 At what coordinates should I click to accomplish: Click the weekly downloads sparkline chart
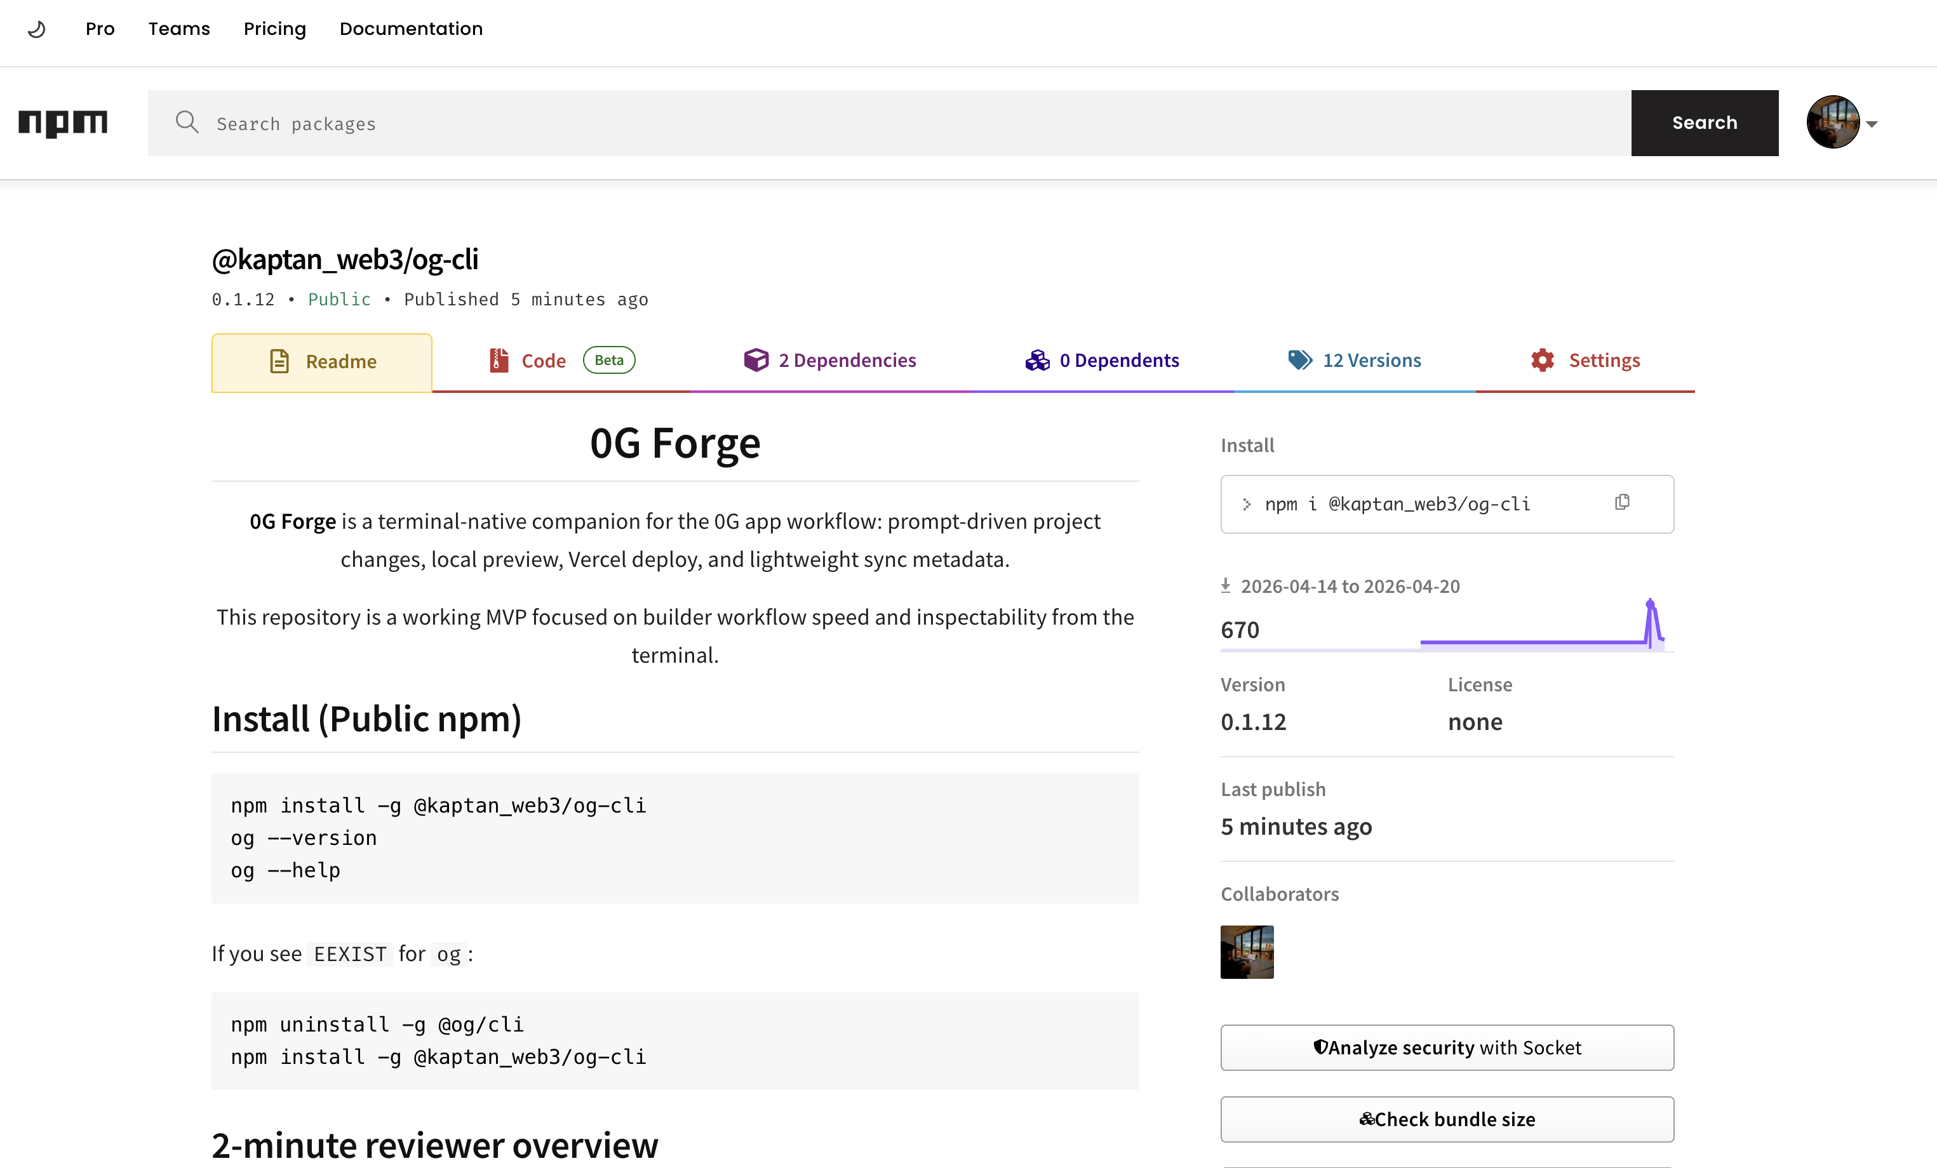pos(1541,625)
